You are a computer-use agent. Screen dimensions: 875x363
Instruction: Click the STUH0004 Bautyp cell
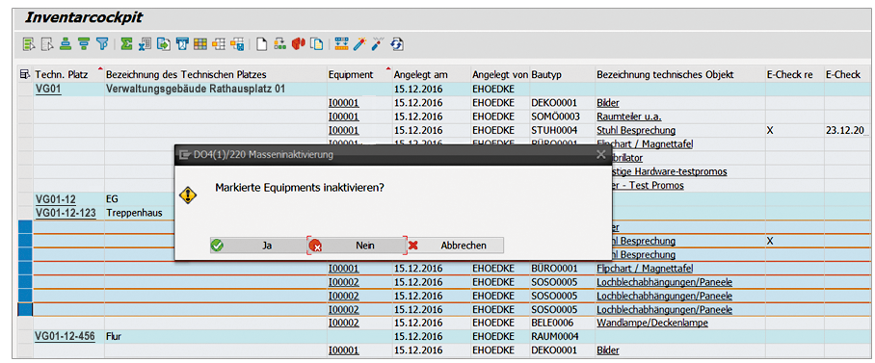(x=563, y=131)
